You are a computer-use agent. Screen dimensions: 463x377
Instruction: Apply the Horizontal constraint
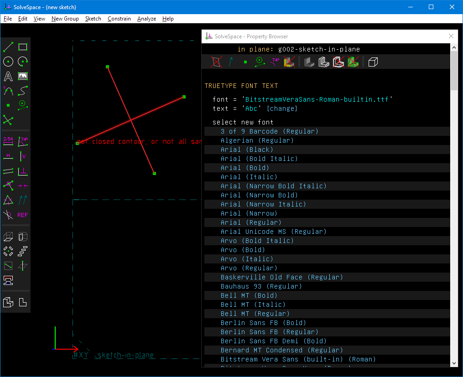click(x=8, y=156)
